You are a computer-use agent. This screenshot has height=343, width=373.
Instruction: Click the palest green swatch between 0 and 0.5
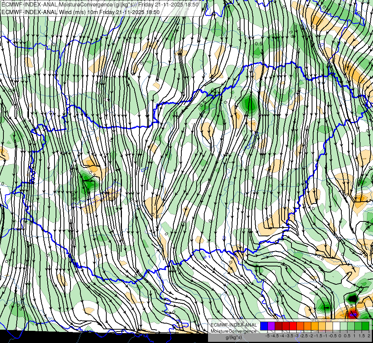(x=344, y=326)
